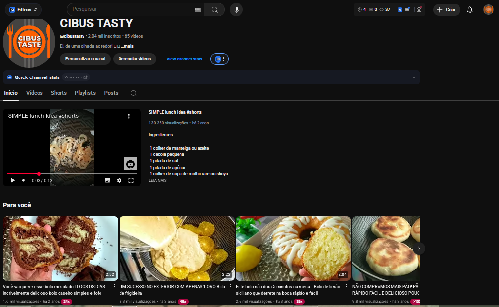Click the search magnifier button
499x307 pixels.
[x=214, y=9]
